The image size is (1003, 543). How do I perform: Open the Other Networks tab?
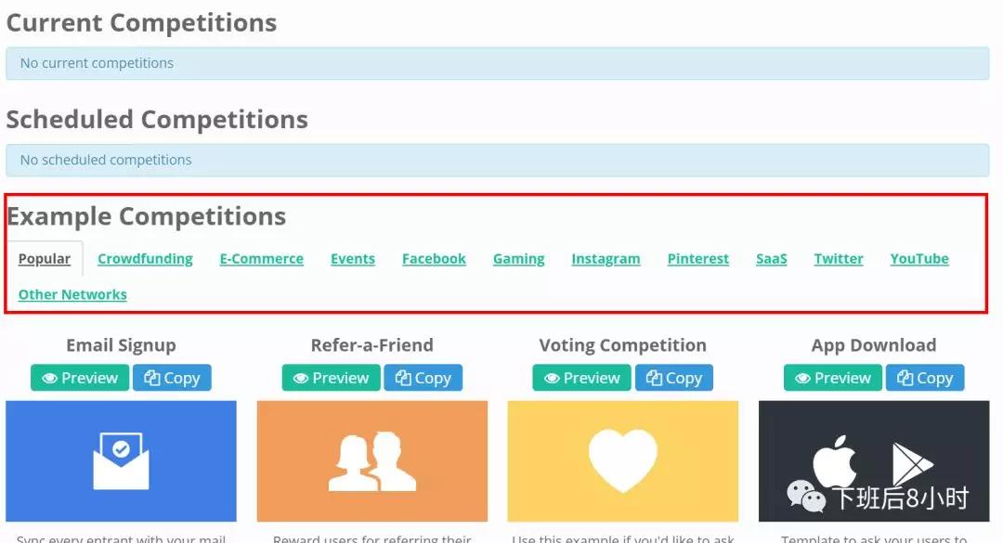tap(72, 294)
